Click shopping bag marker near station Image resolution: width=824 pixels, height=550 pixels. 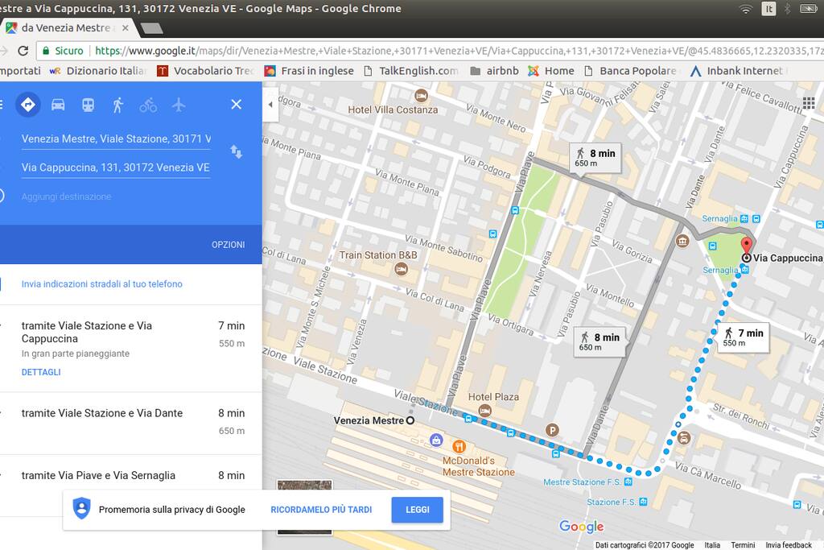435,440
